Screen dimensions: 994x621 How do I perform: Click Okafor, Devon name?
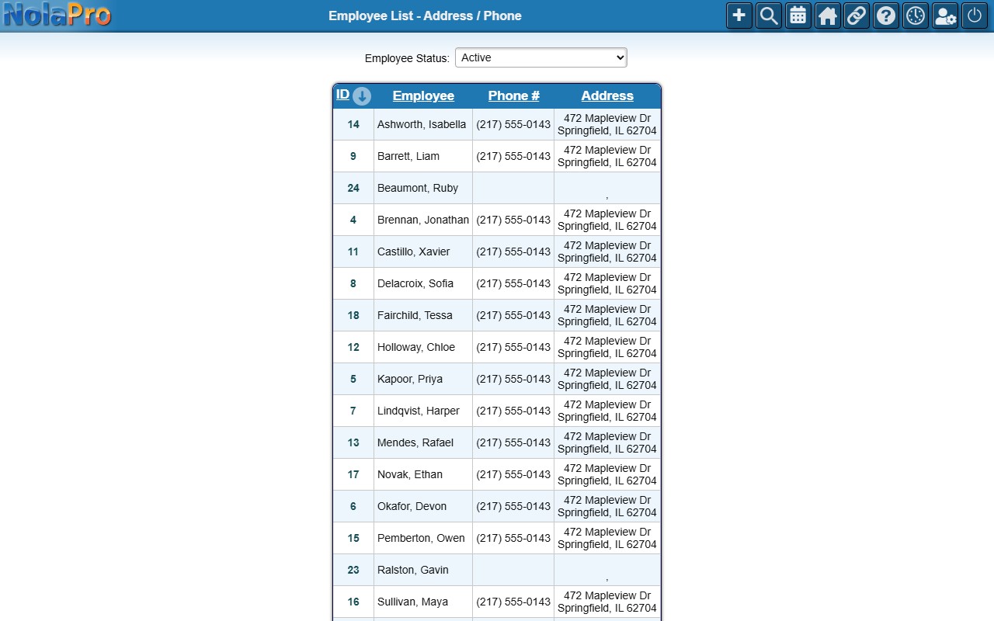(412, 506)
